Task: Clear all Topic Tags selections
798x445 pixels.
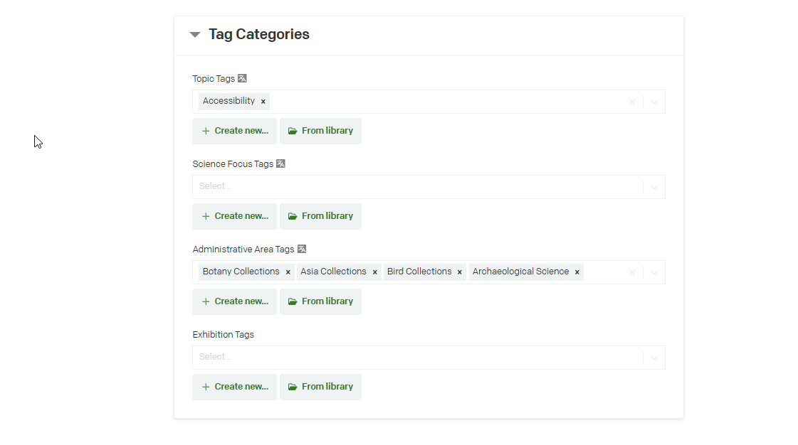Action: pos(632,102)
